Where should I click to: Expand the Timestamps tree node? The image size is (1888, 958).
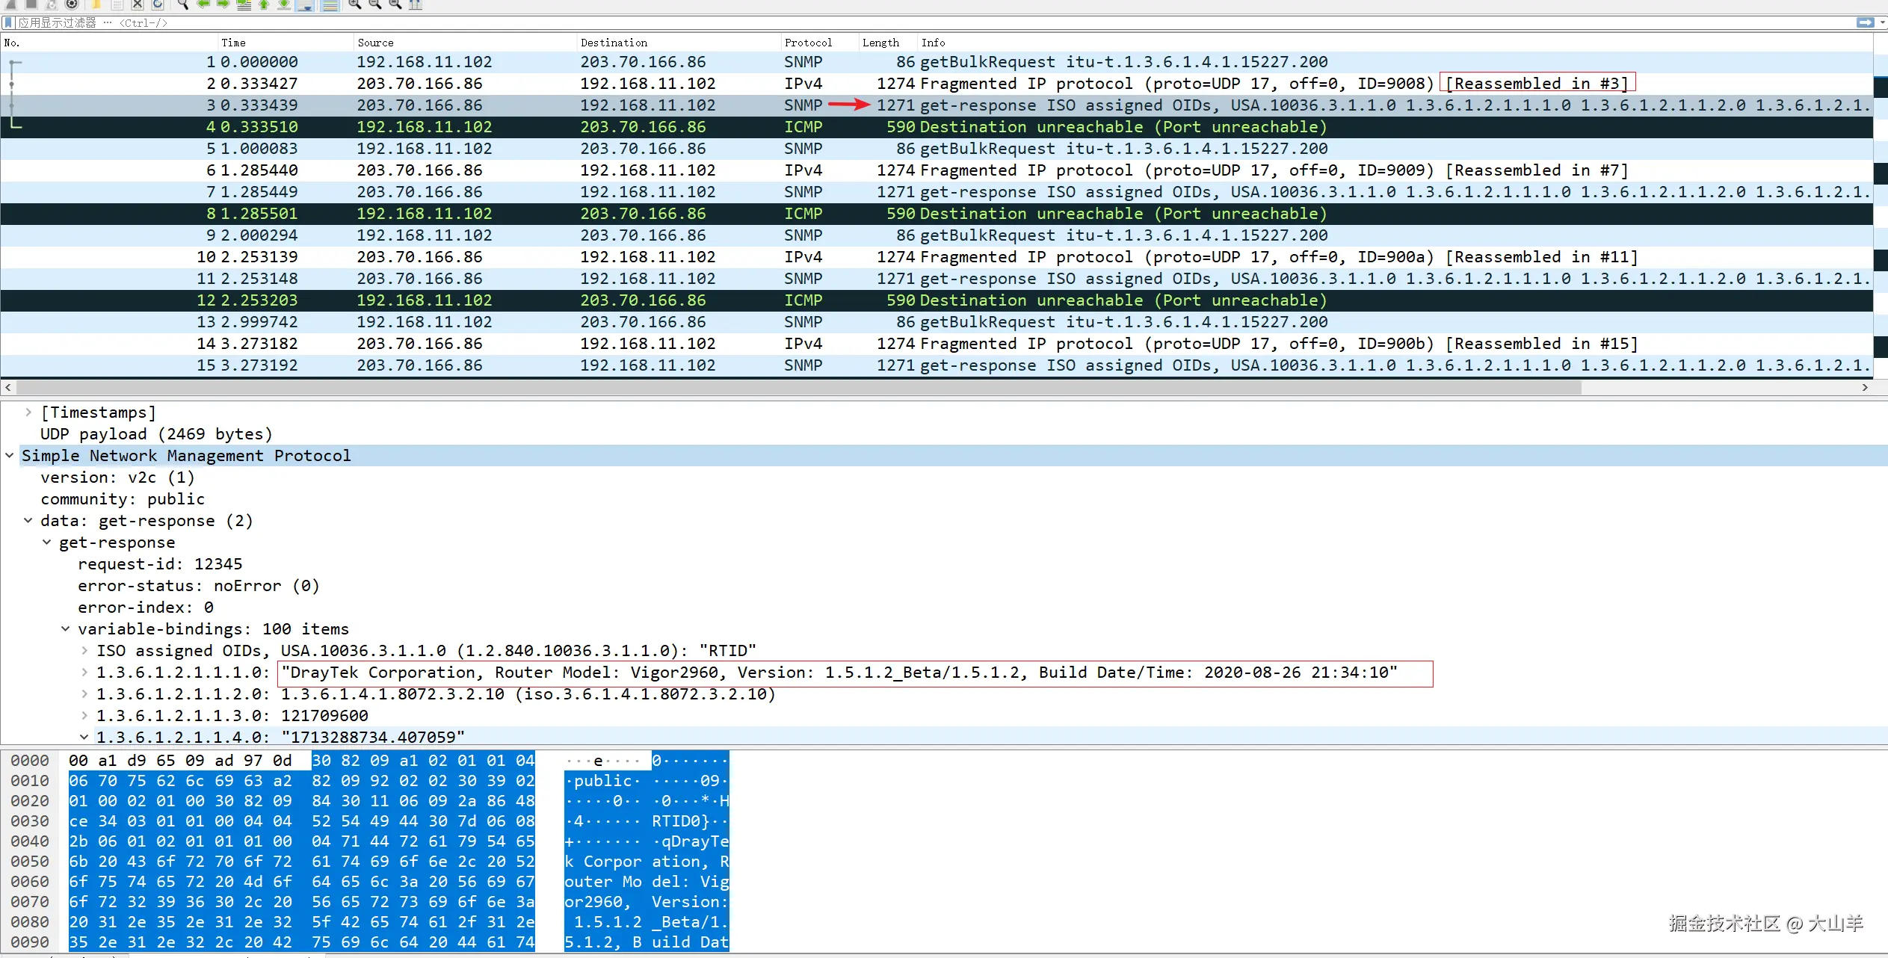click(28, 412)
